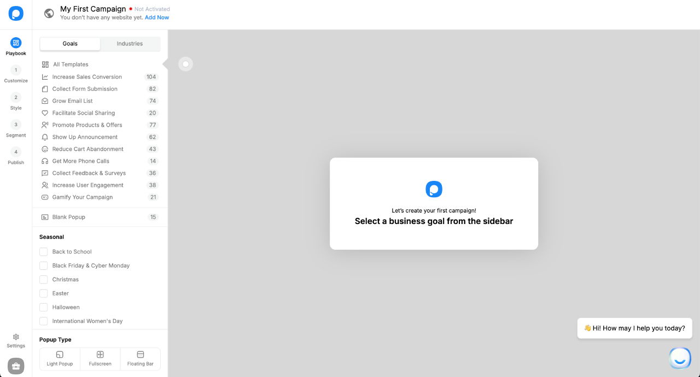
Task: Choose Floating Bar popup type
Action: [x=141, y=358]
